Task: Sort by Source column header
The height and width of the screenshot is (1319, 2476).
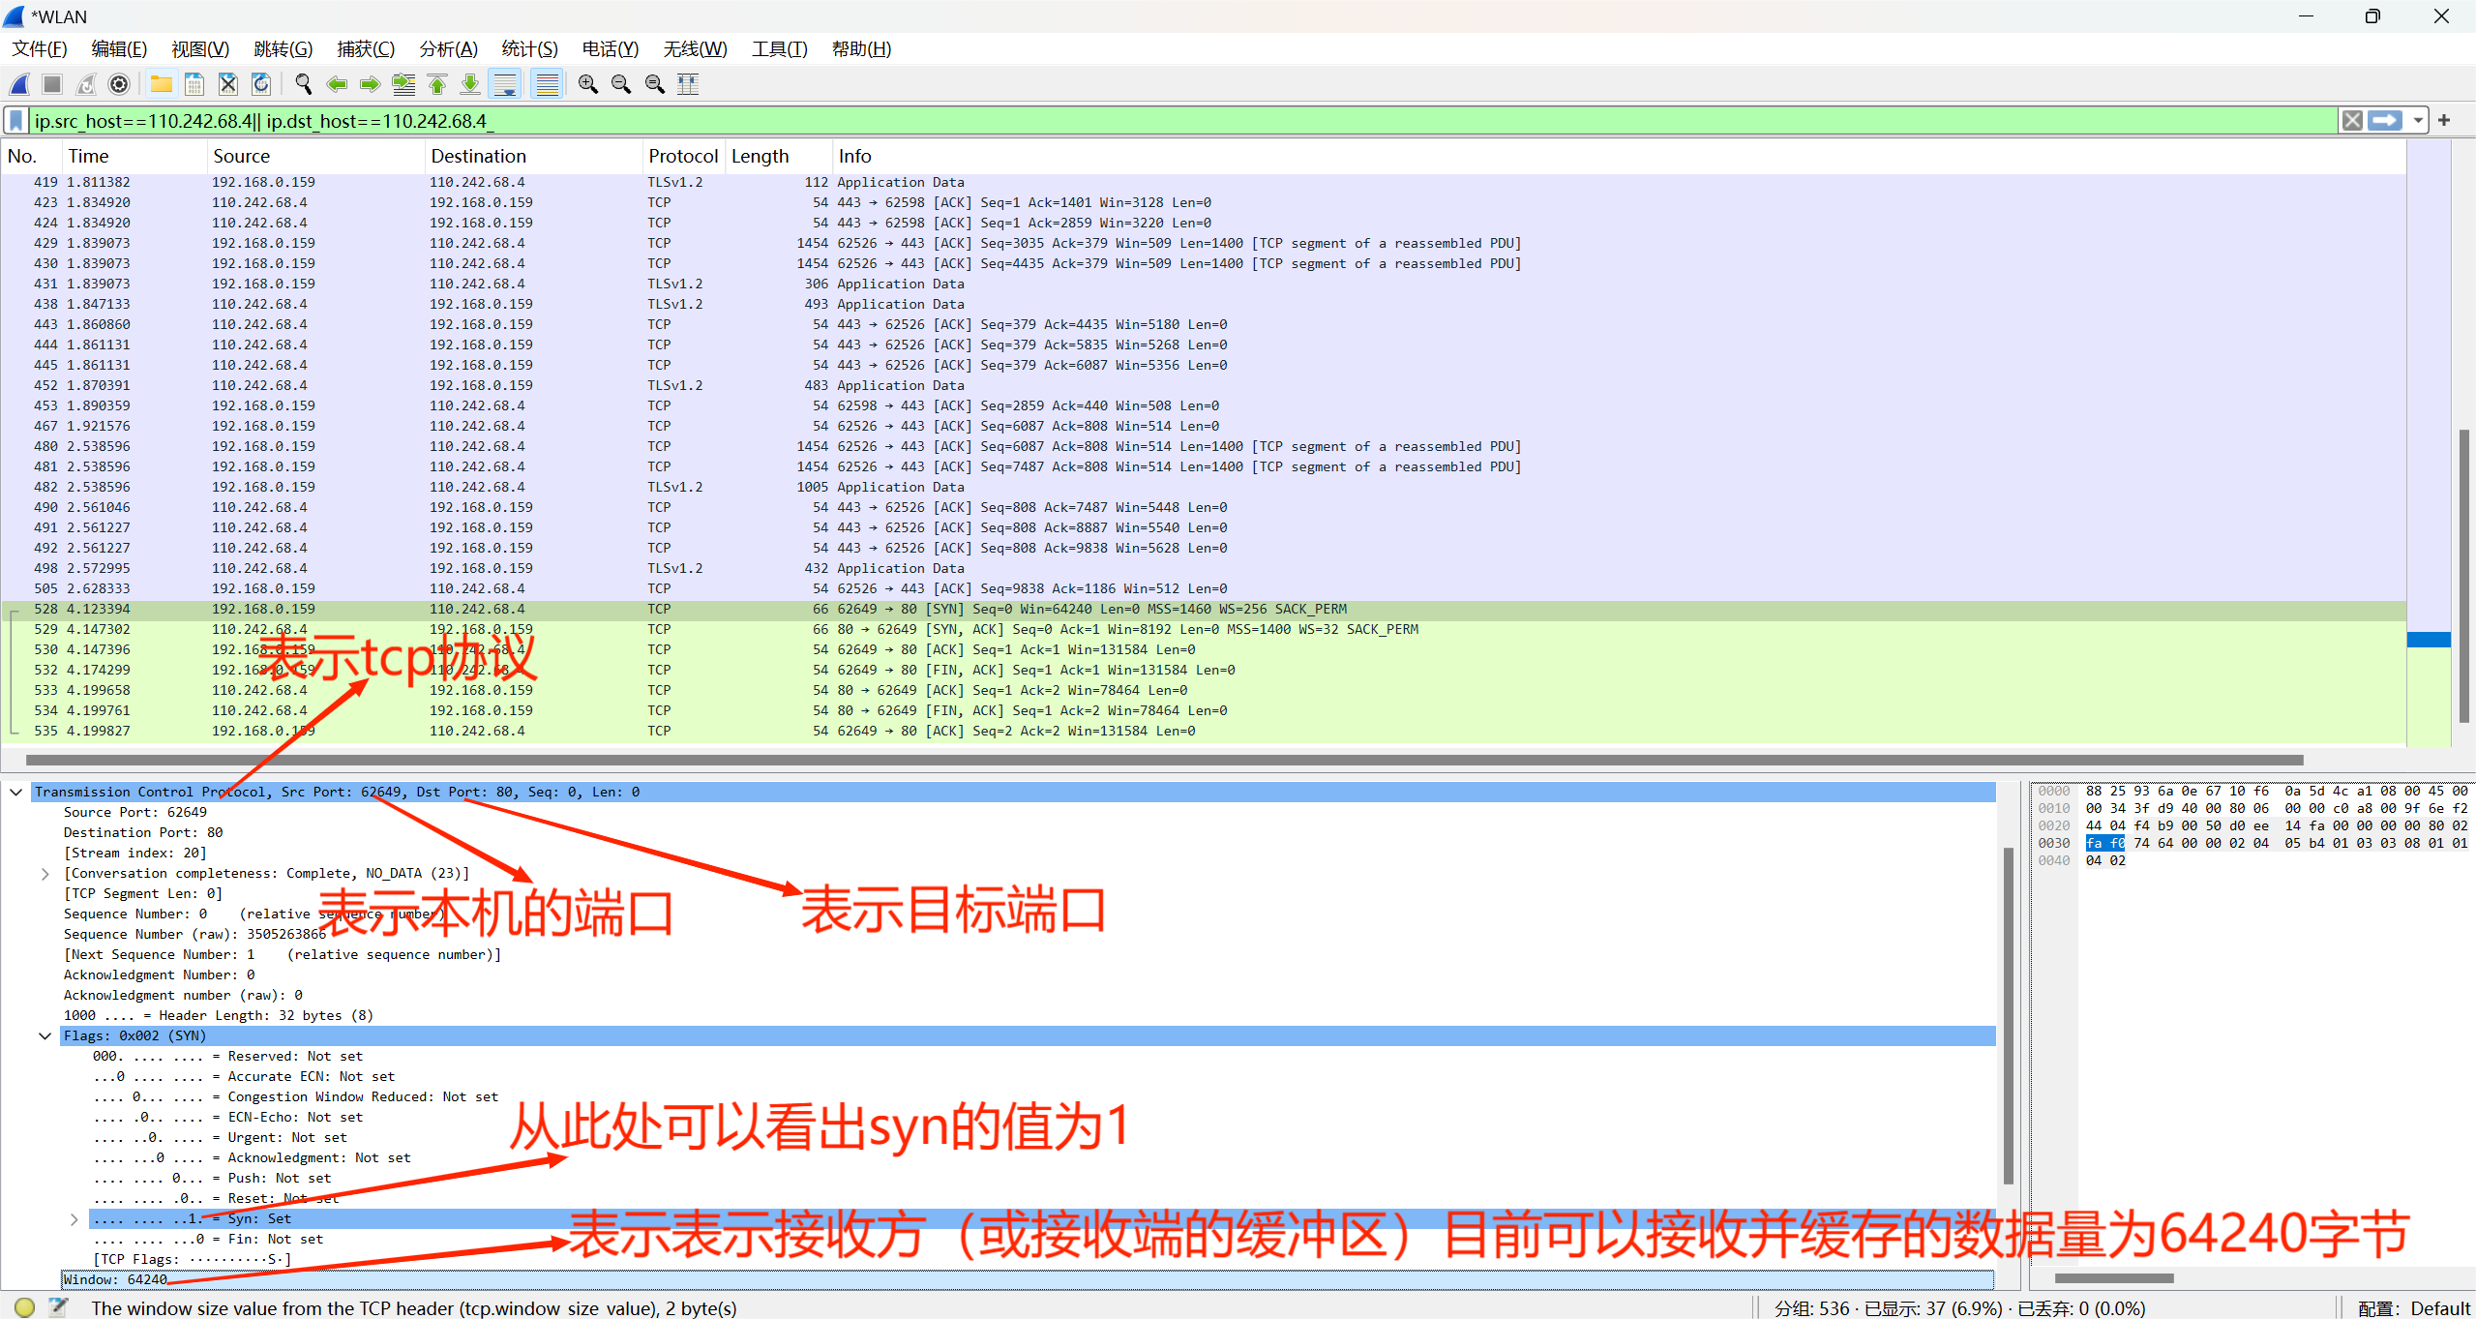Action: click(316, 156)
